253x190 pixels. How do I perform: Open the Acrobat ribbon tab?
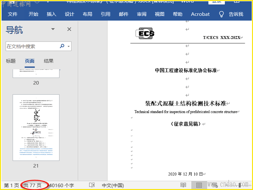pyautogui.click(x=200, y=14)
